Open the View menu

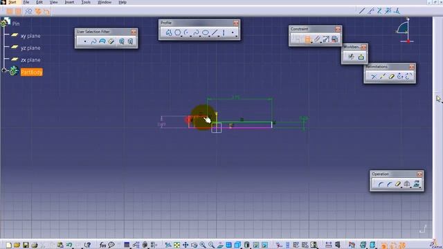click(x=54, y=2)
